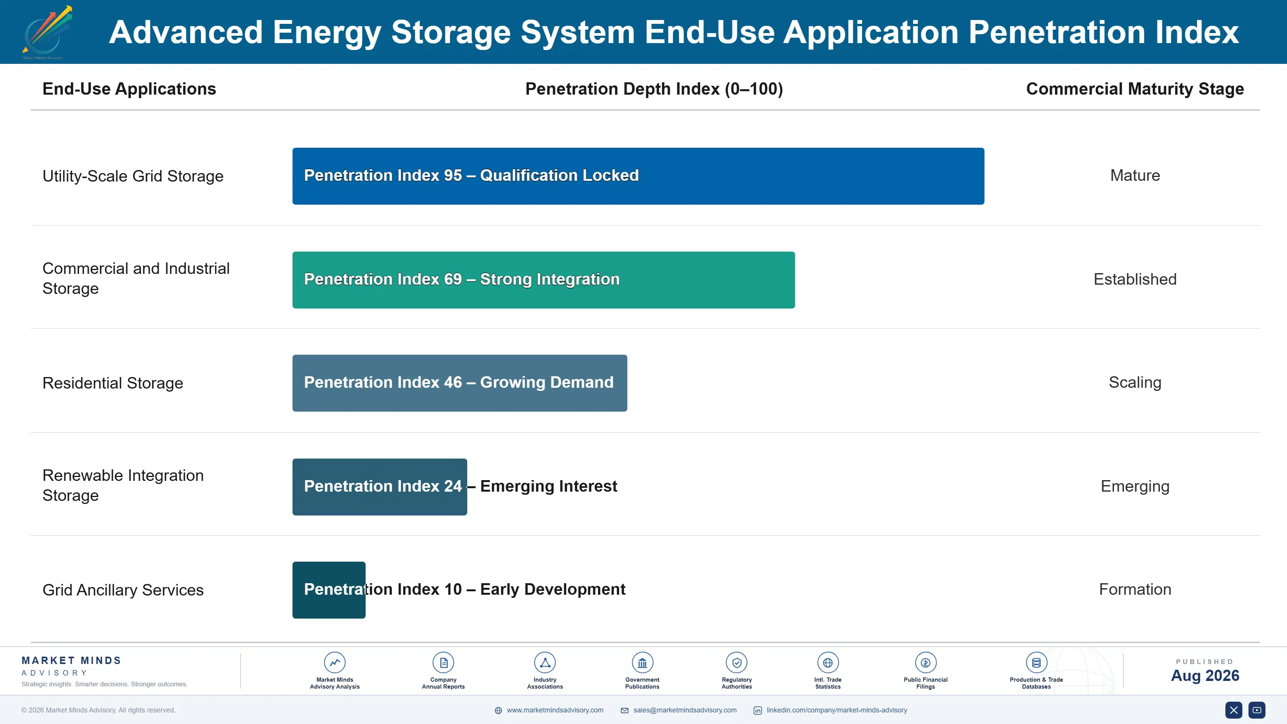1287x724 pixels.
Task: Click the Mature maturity stage value
Action: tap(1135, 176)
